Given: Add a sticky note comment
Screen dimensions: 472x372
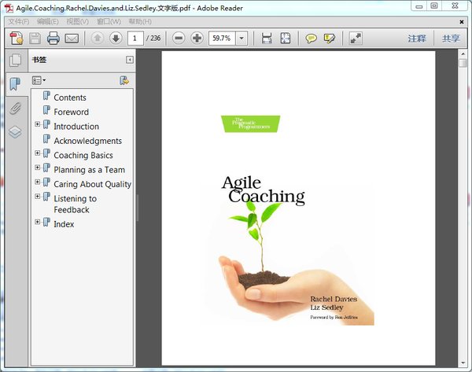Looking at the screenshot, I should pyautogui.click(x=311, y=39).
